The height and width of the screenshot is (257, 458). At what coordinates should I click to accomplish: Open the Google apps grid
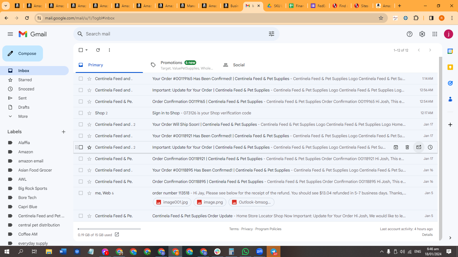pos(435,34)
